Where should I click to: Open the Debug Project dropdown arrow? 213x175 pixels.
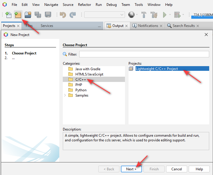[x=183, y=15]
